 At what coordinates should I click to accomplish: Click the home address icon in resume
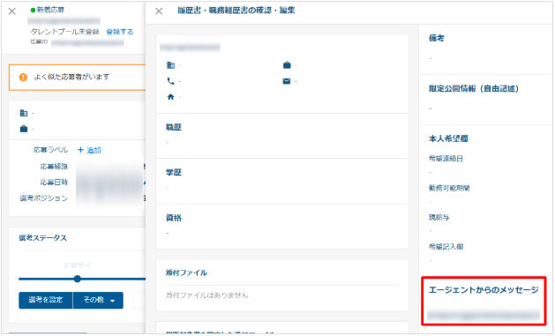(170, 97)
